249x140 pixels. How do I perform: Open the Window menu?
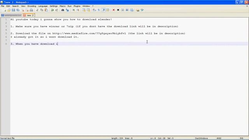point(86,6)
